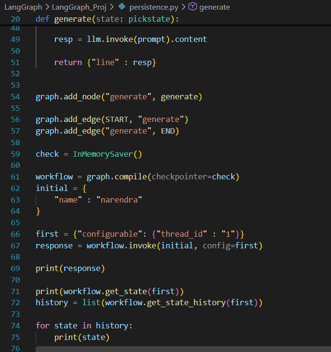Click checkpointer keyword argument on line 61
The height and width of the screenshot is (352, 331).
click(x=179, y=177)
